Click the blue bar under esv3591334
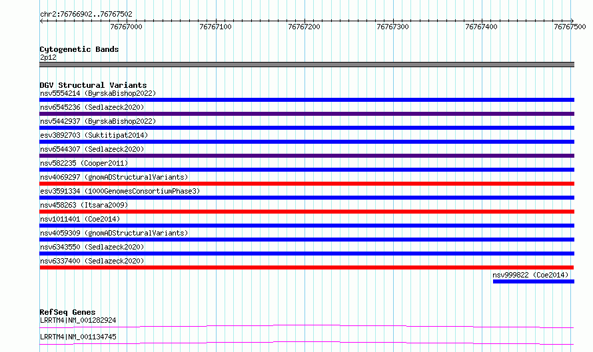This screenshot has width=593, height=352. pyautogui.click(x=306, y=198)
